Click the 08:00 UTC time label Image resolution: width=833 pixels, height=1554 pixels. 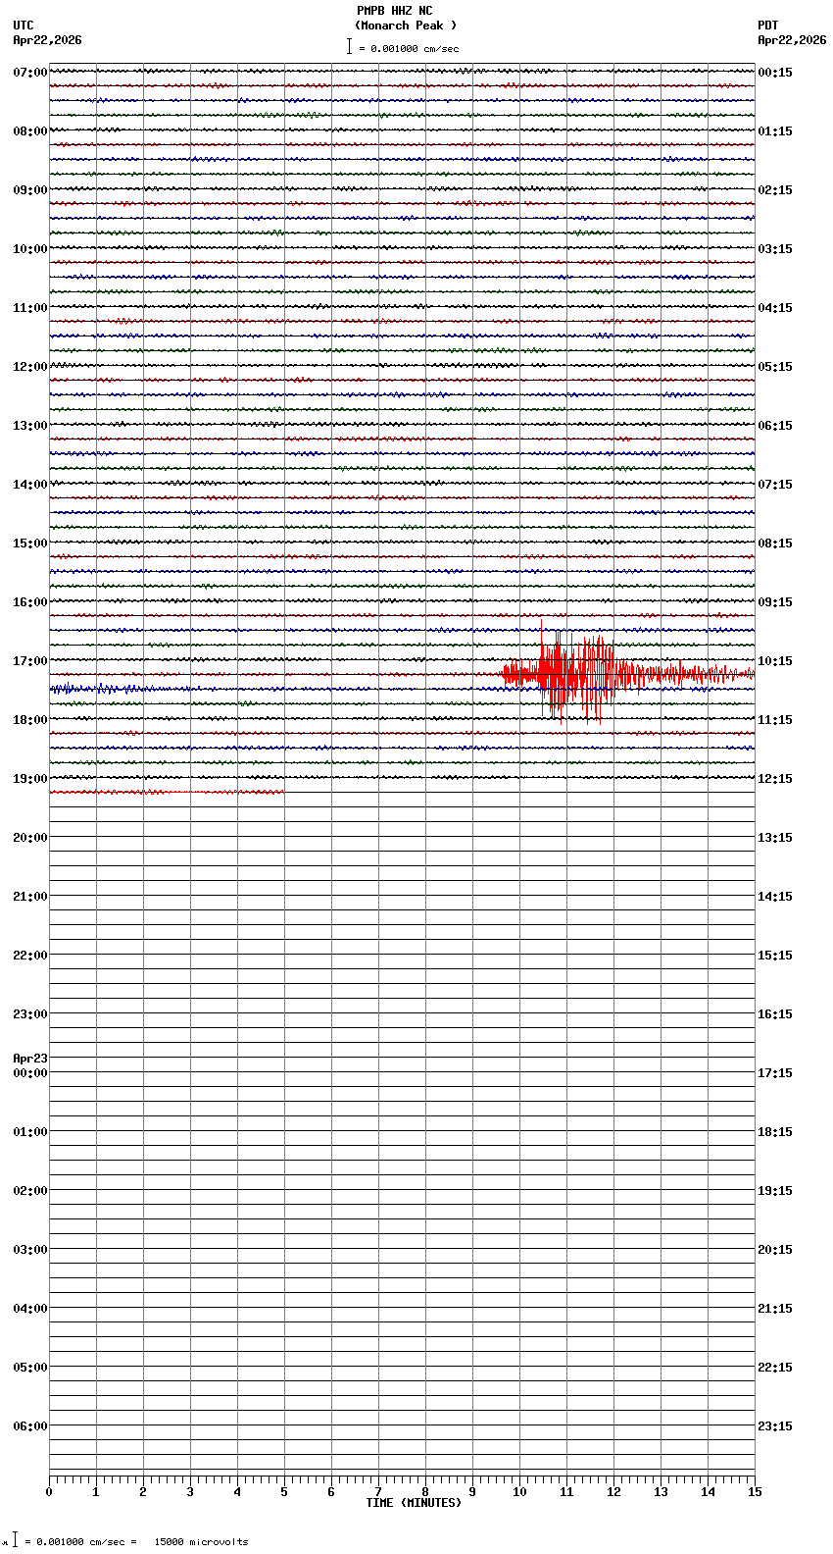click(30, 131)
